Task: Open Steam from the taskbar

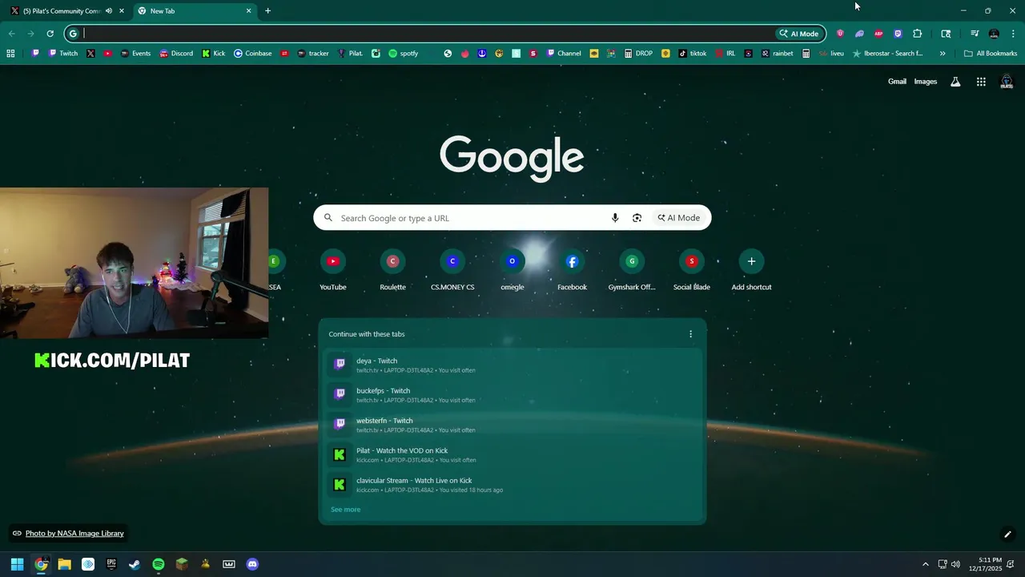Action: click(x=135, y=564)
